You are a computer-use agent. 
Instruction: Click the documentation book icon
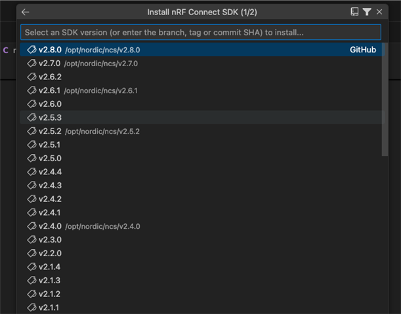point(354,12)
